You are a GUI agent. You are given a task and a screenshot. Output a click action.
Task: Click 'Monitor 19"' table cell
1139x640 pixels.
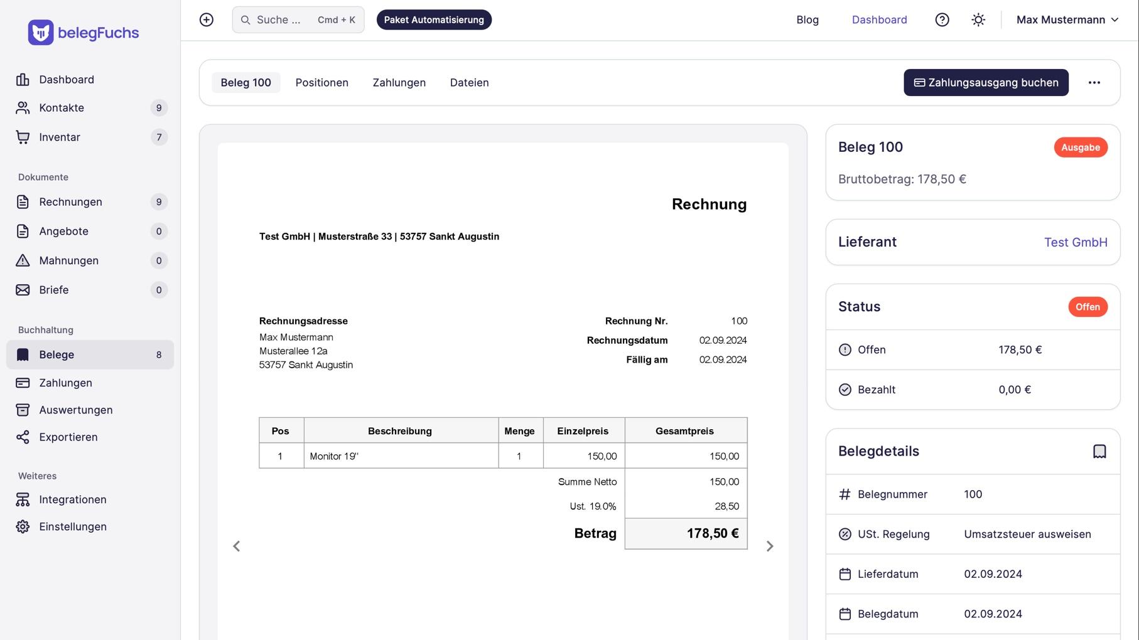(401, 456)
